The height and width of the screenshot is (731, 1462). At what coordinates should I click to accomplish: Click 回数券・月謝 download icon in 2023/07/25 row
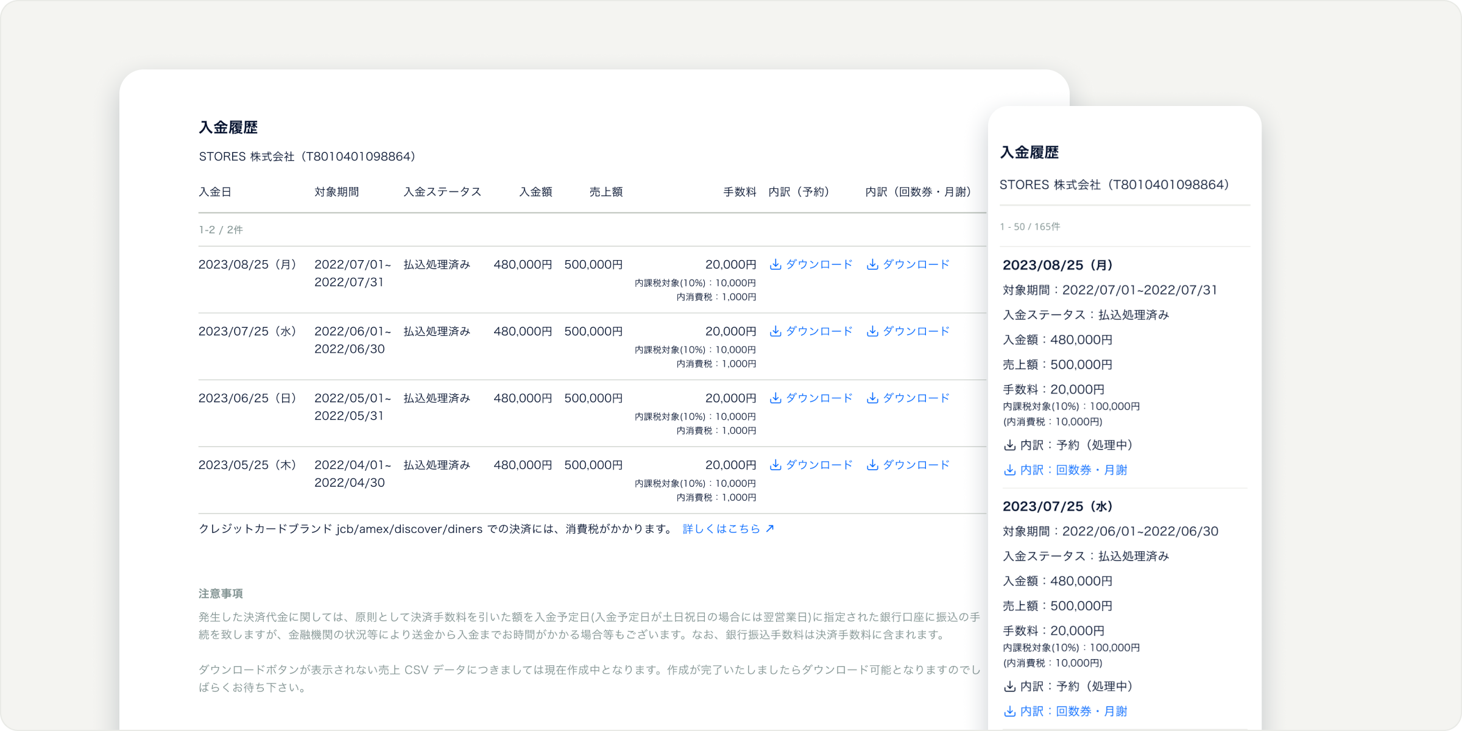coord(872,331)
